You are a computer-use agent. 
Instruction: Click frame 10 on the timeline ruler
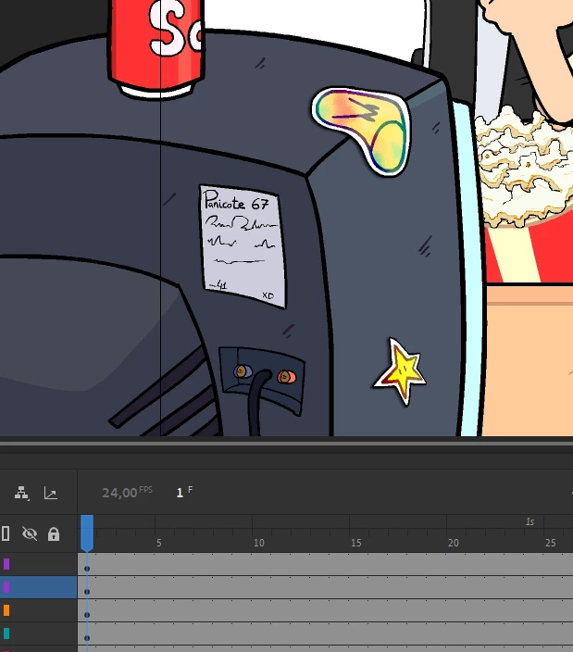click(259, 543)
